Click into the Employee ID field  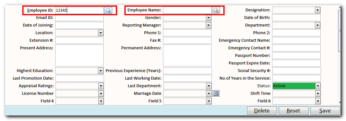pos(79,10)
